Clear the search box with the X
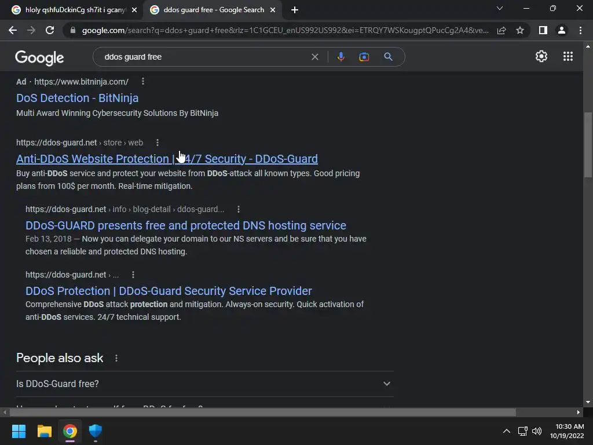This screenshot has width=593, height=445. point(314,57)
